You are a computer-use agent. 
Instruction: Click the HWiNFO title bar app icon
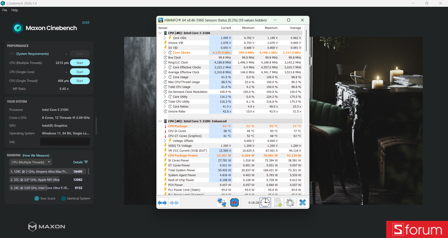161,20
